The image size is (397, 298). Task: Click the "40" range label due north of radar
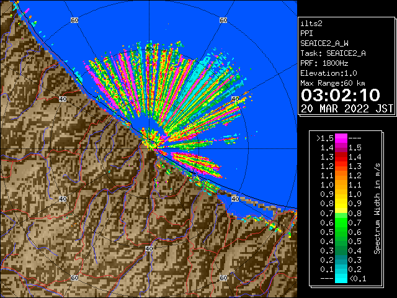149,50
